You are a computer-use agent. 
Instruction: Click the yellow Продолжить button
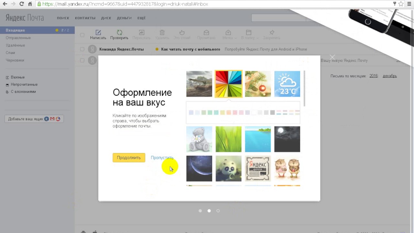(129, 158)
